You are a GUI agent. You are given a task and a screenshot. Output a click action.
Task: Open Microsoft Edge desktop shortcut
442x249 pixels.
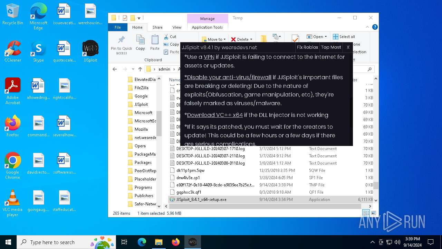click(x=38, y=17)
